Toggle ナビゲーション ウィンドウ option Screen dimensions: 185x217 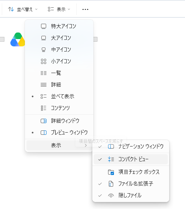point(131,146)
